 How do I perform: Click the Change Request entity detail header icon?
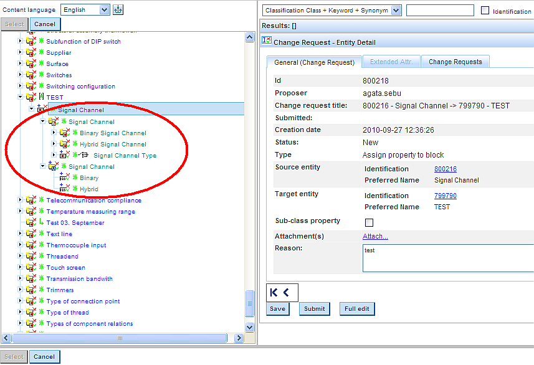(x=267, y=41)
